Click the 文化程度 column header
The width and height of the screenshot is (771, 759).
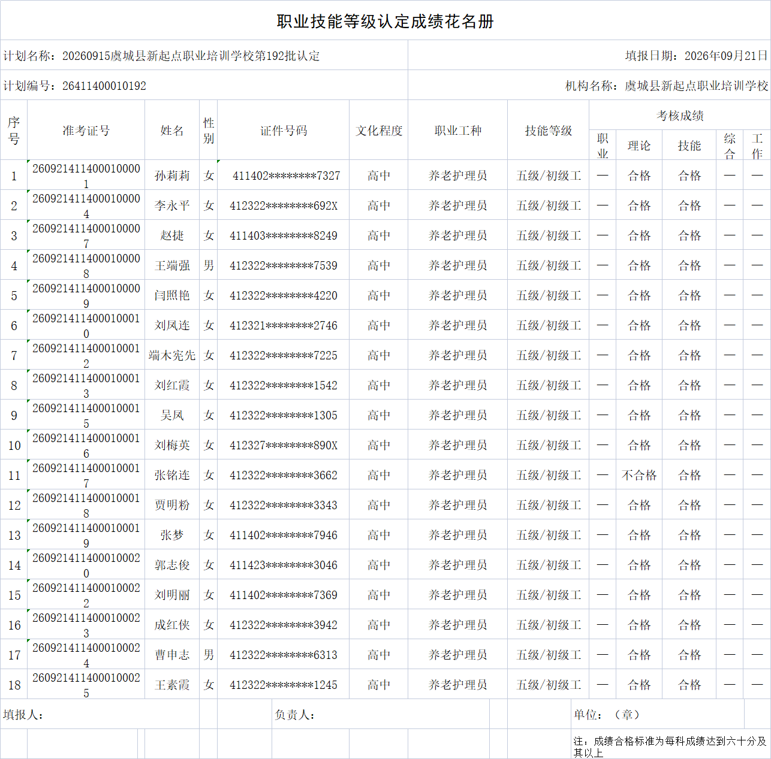[x=379, y=130]
